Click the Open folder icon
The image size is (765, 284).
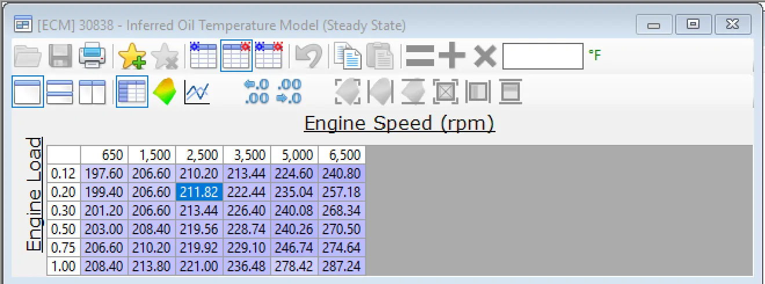point(27,56)
